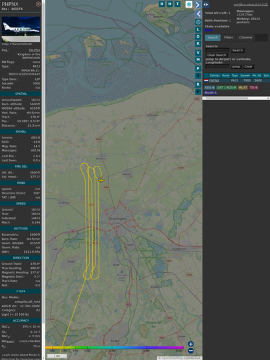Click the double-arrow panel width toggle

pos(206,5)
